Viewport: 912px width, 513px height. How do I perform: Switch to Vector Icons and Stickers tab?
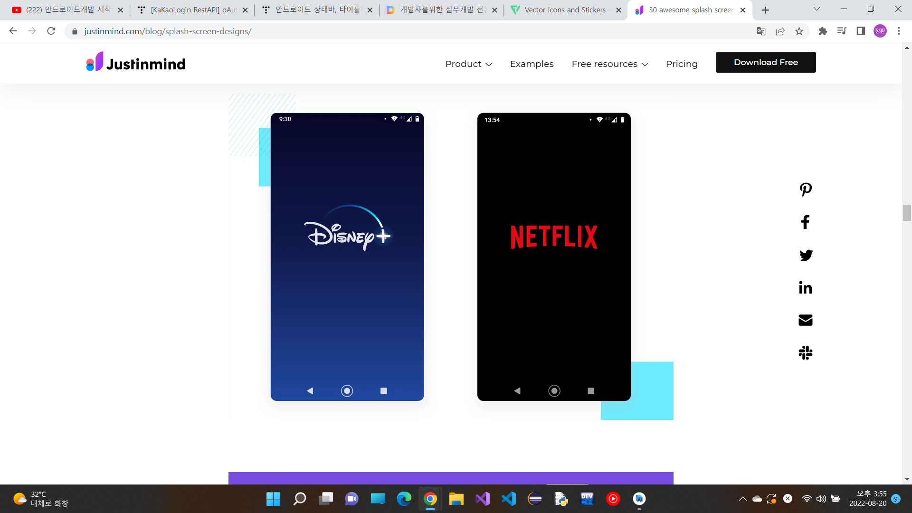point(564,10)
